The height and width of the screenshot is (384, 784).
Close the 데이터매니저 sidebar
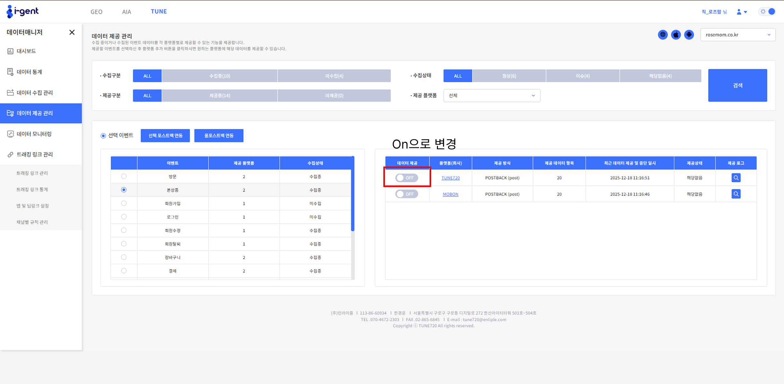(72, 32)
